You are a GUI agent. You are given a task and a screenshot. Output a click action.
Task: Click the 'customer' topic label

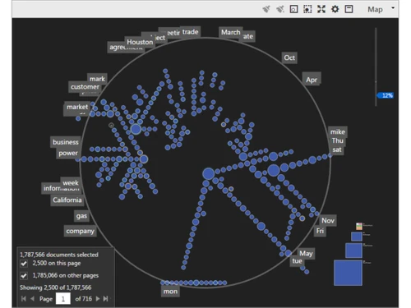(85, 87)
